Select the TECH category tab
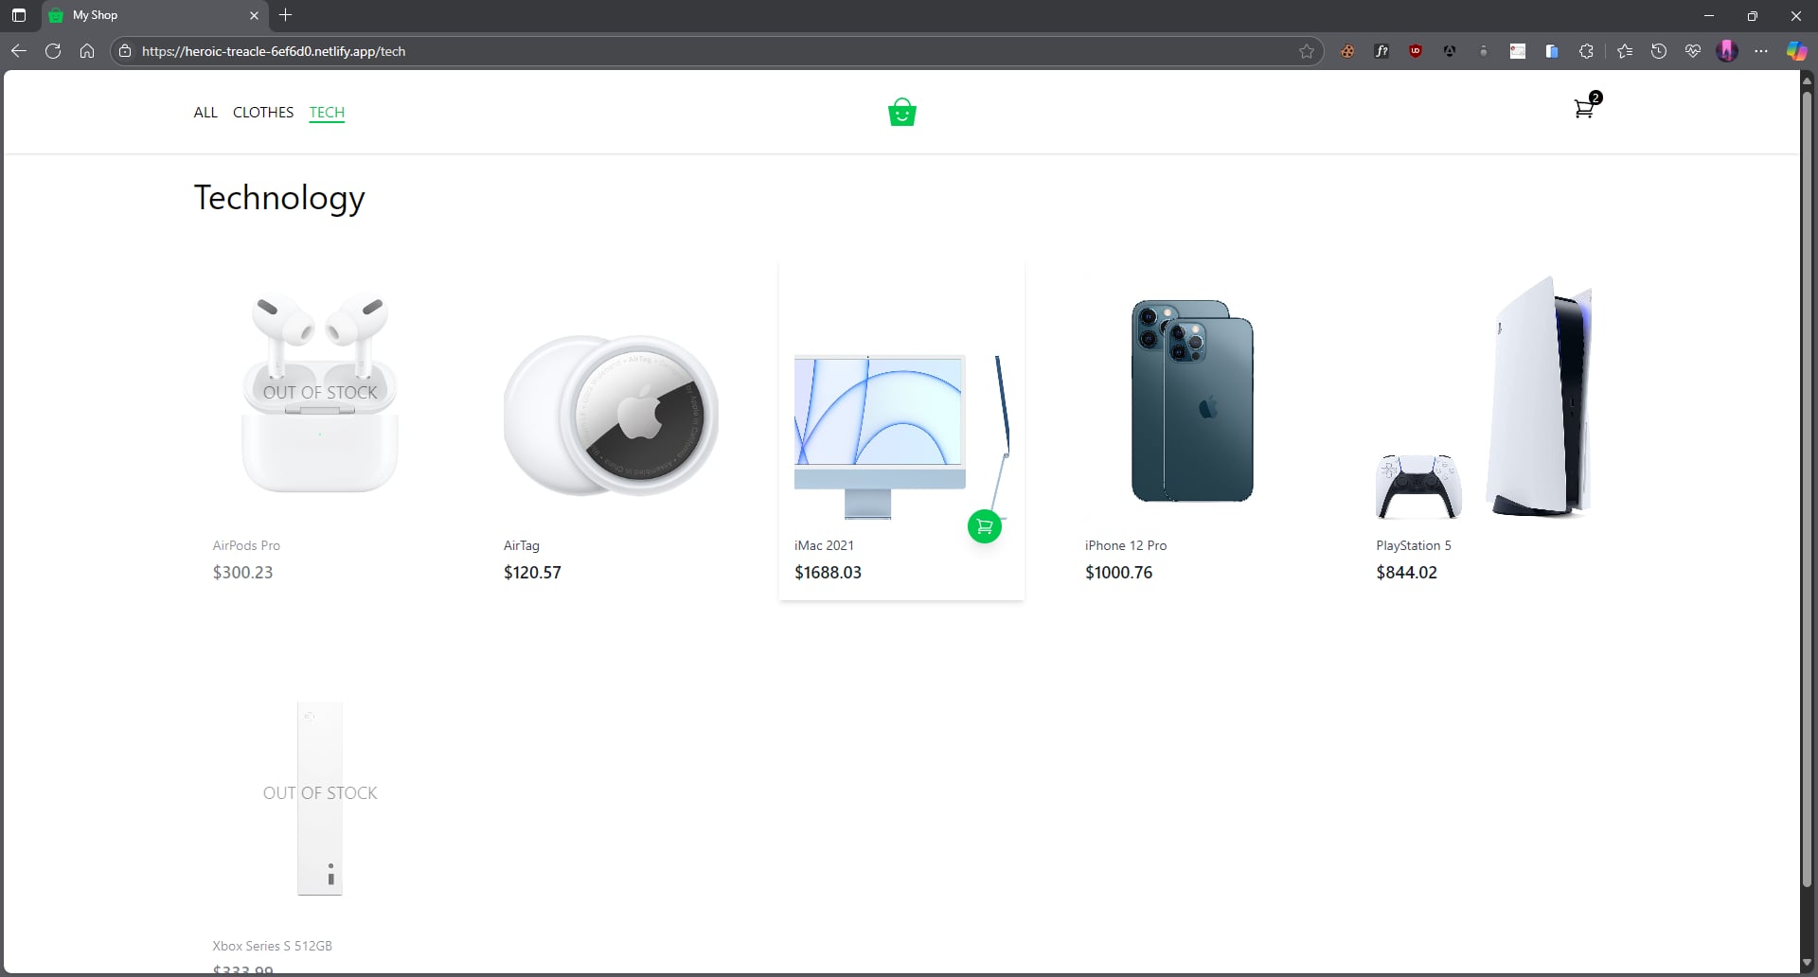 click(x=327, y=113)
